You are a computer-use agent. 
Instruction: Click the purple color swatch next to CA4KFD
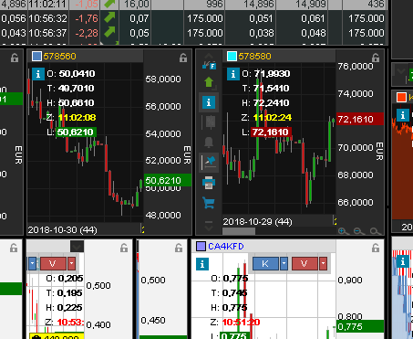pyautogui.click(x=201, y=246)
